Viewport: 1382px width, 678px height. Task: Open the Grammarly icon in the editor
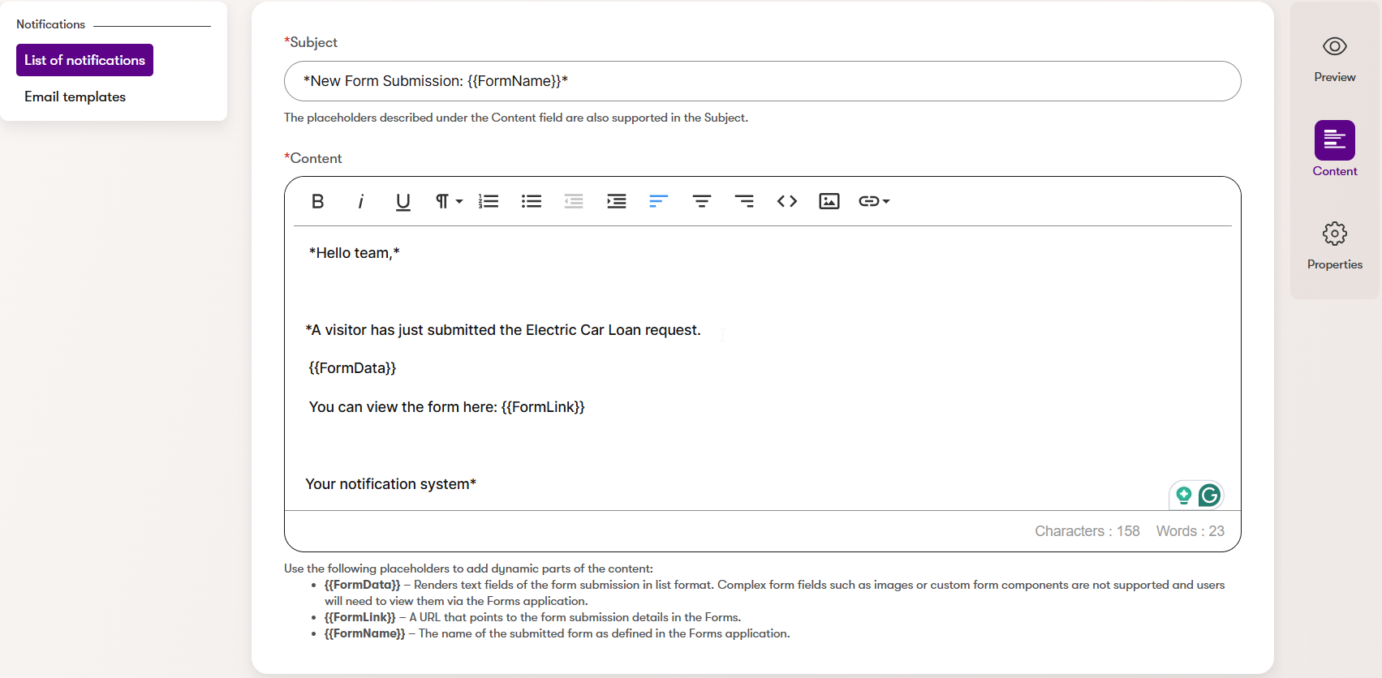1209,495
